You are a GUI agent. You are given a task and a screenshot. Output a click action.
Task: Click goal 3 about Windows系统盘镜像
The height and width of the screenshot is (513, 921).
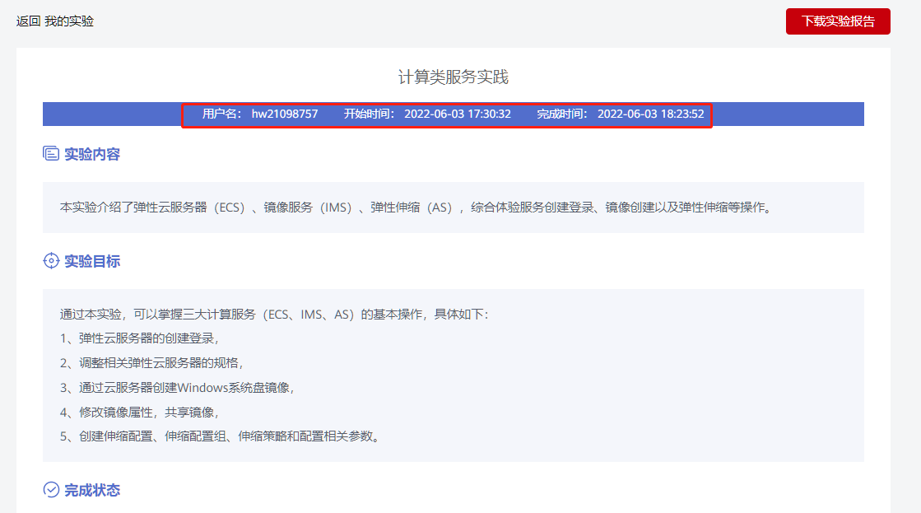[x=177, y=388]
